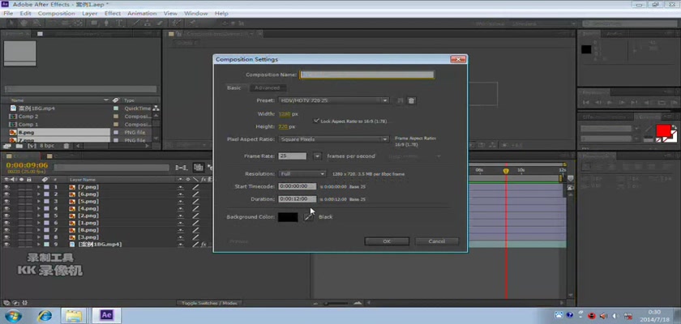This screenshot has height=324, width=681.
Task: Click Cancel in Composition Settings
Action: pos(436,241)
